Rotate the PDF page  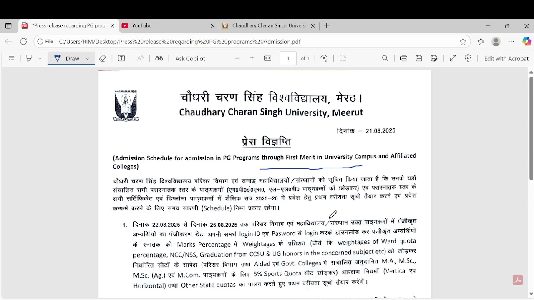pyautogui.click(x=324, y=58)
